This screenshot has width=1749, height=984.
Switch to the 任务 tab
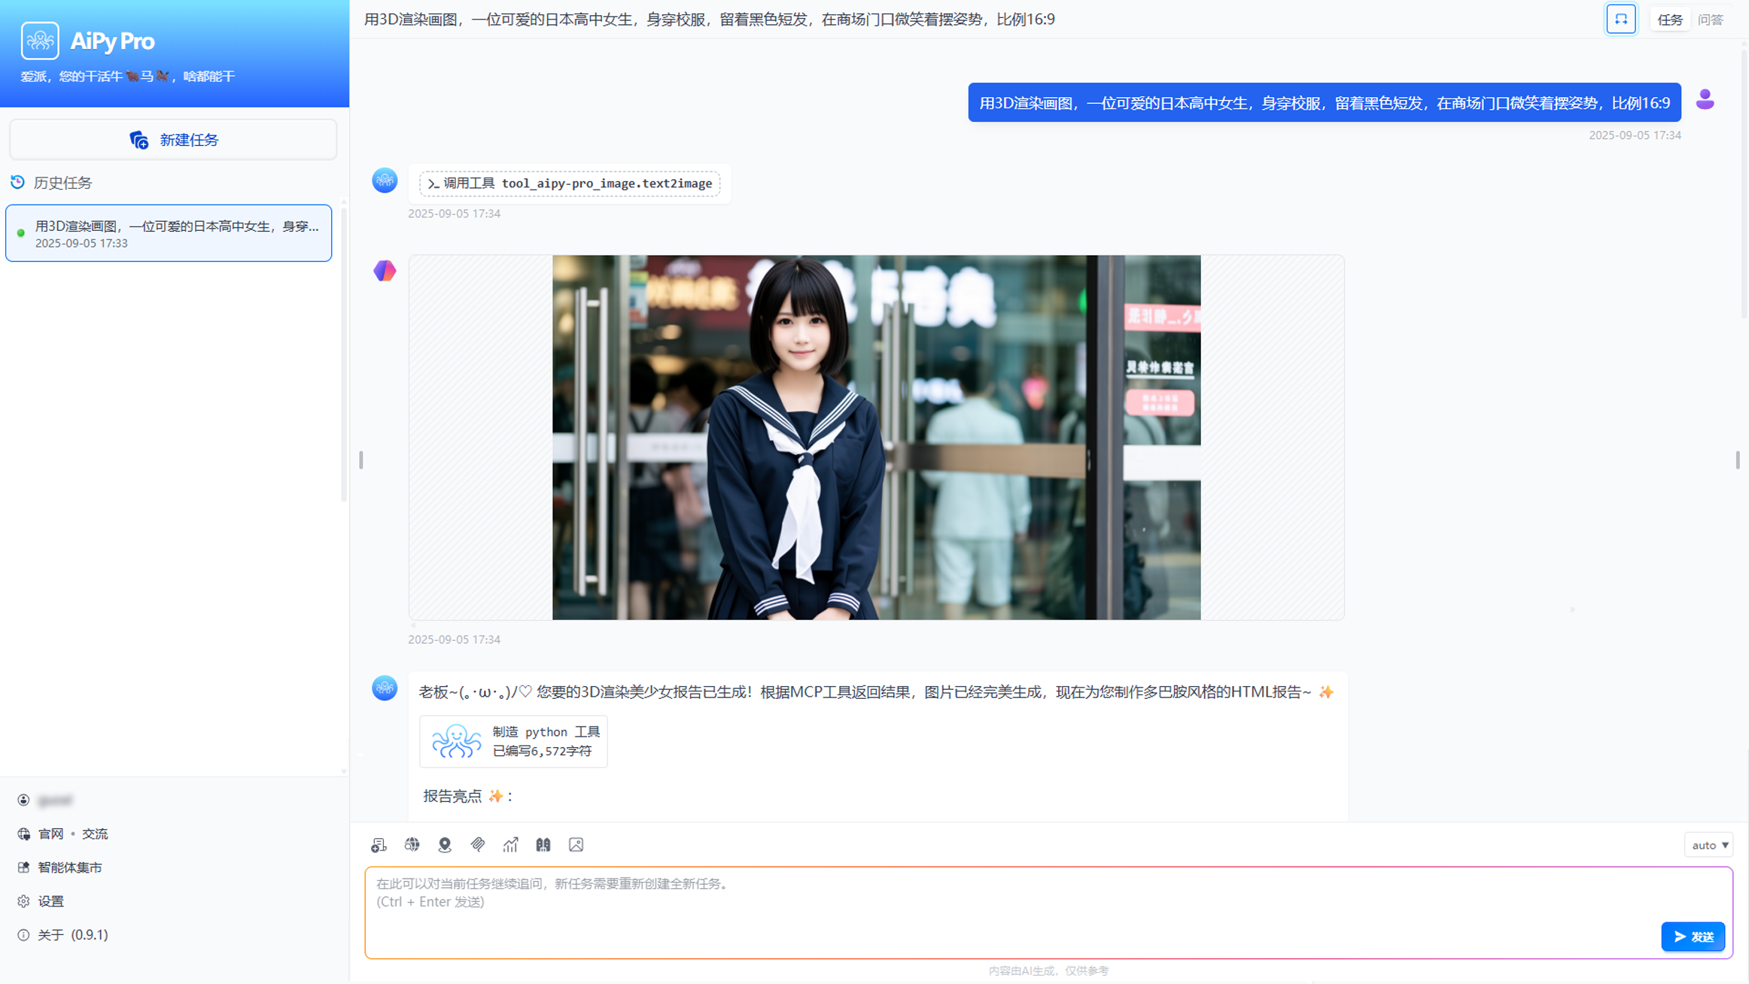[x=1669, y=20]
